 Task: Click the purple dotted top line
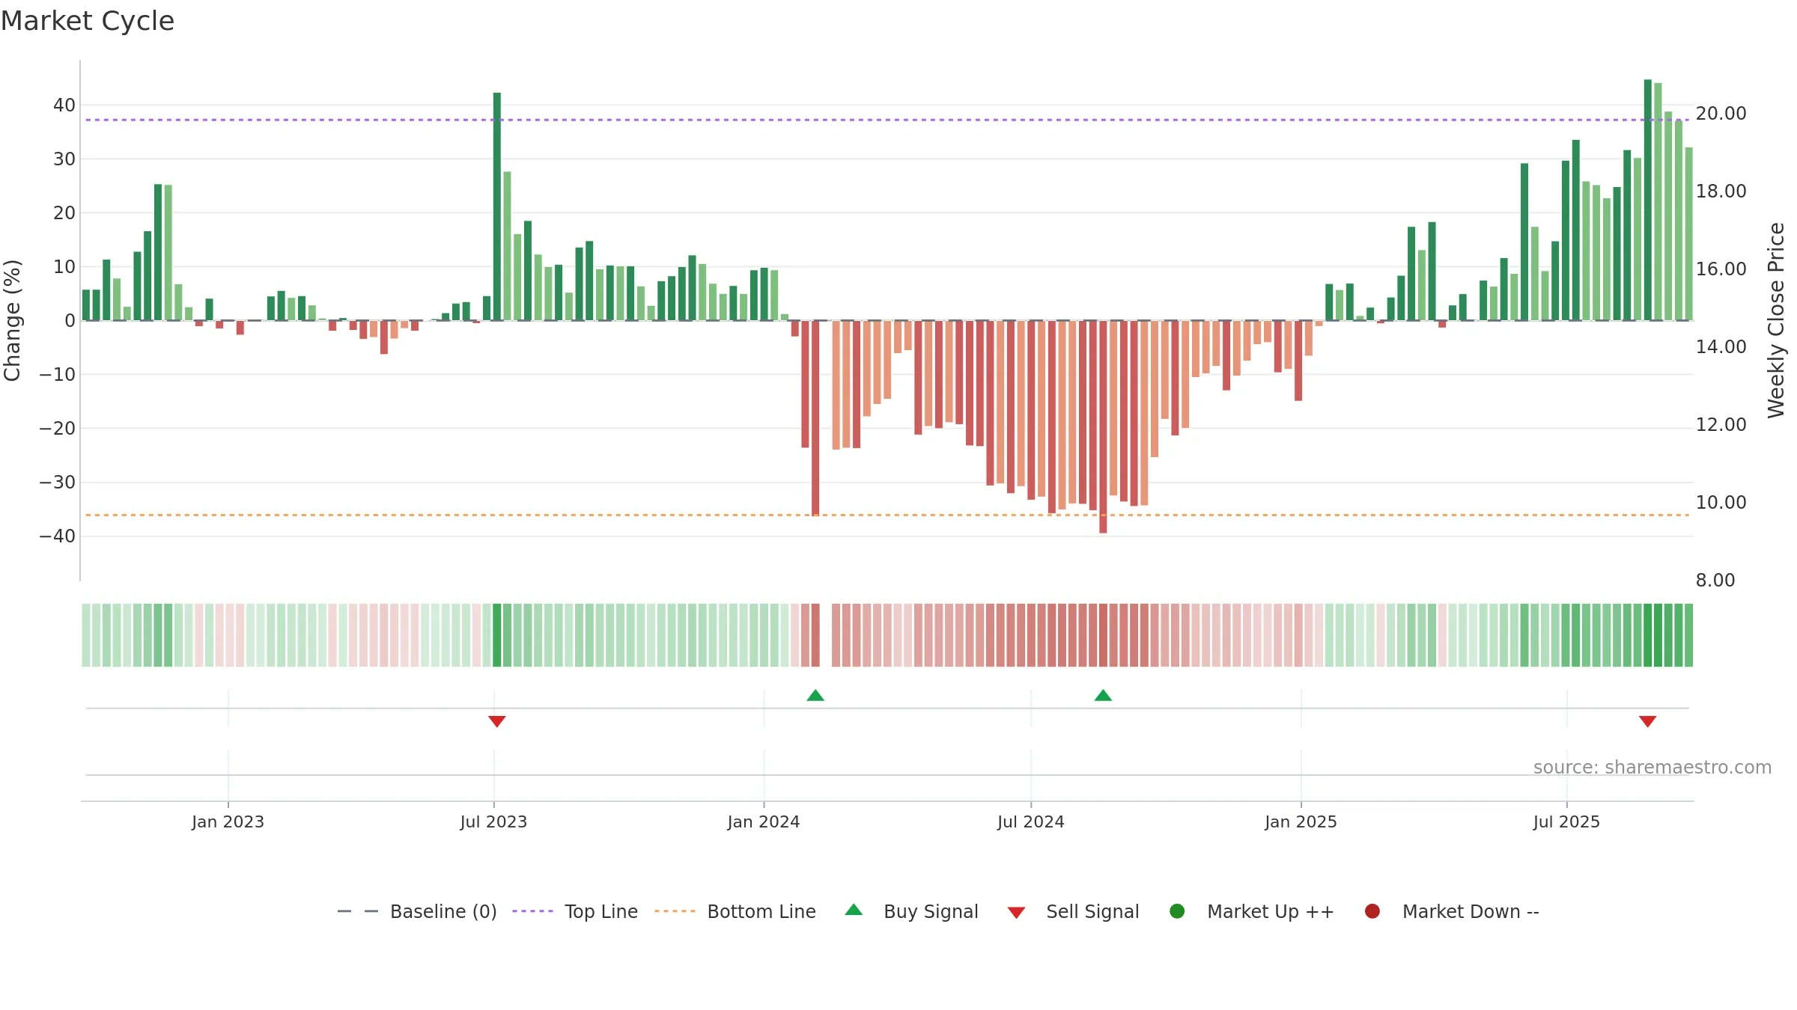887,120
